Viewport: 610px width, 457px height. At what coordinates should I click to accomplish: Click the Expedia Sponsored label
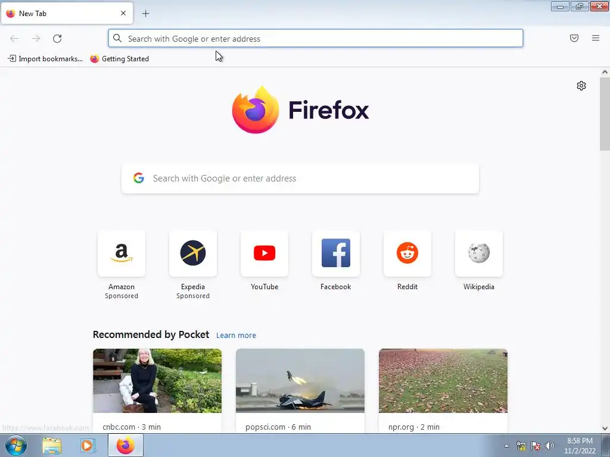(x=193, y=296)
